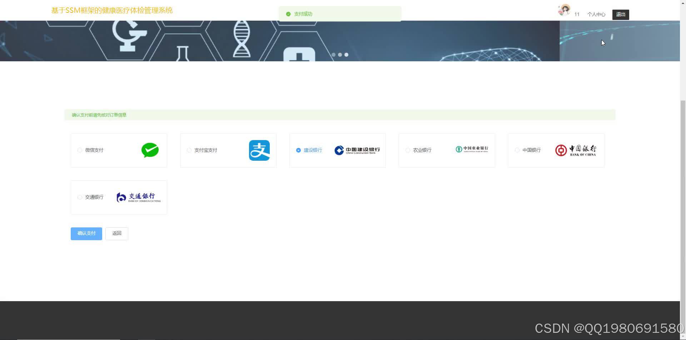The image size is (686, 340).
Task: Go to first carousel slide dot
Action: (333, 55)
